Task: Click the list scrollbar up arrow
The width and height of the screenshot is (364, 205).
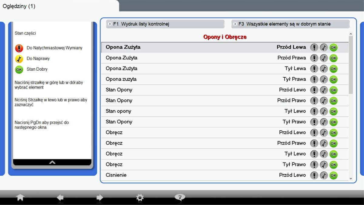Action: click(351, 34)
